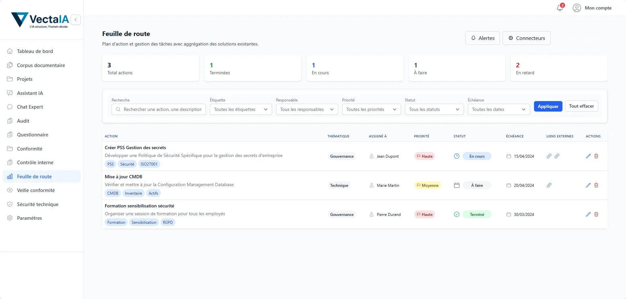Open the notifications bell icon
The width and height of the screenshot is (626, 299).
click(x=560, y=8)
